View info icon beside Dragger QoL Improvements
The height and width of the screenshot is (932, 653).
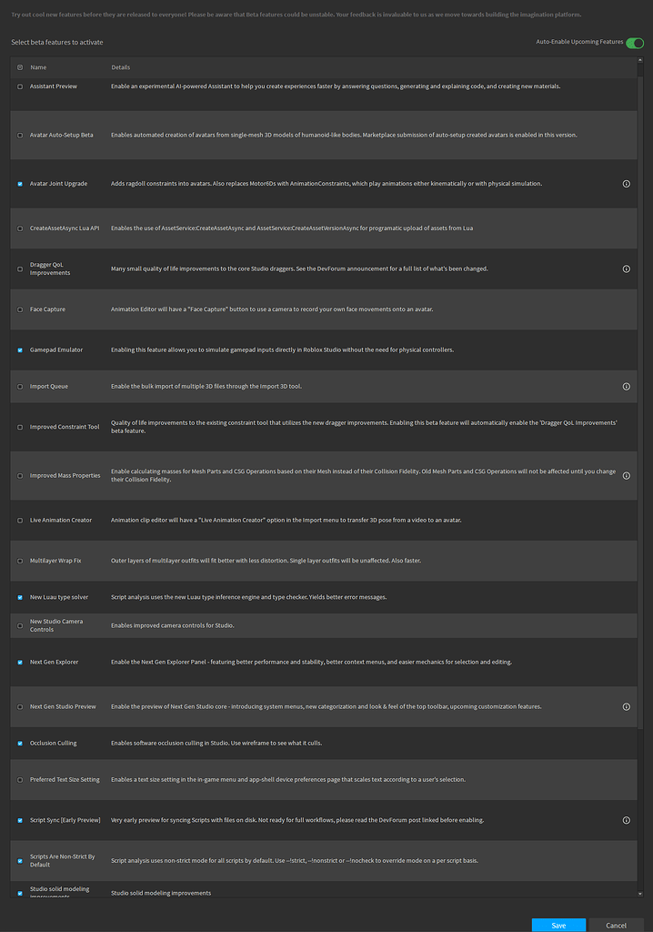[626, 268]
